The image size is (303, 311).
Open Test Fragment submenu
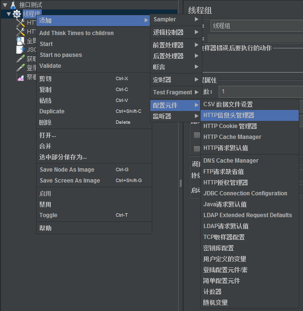176,92
